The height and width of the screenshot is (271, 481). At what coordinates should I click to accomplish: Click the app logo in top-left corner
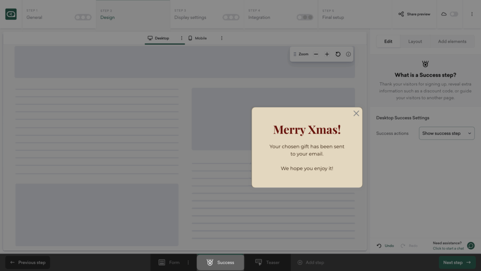11,14
